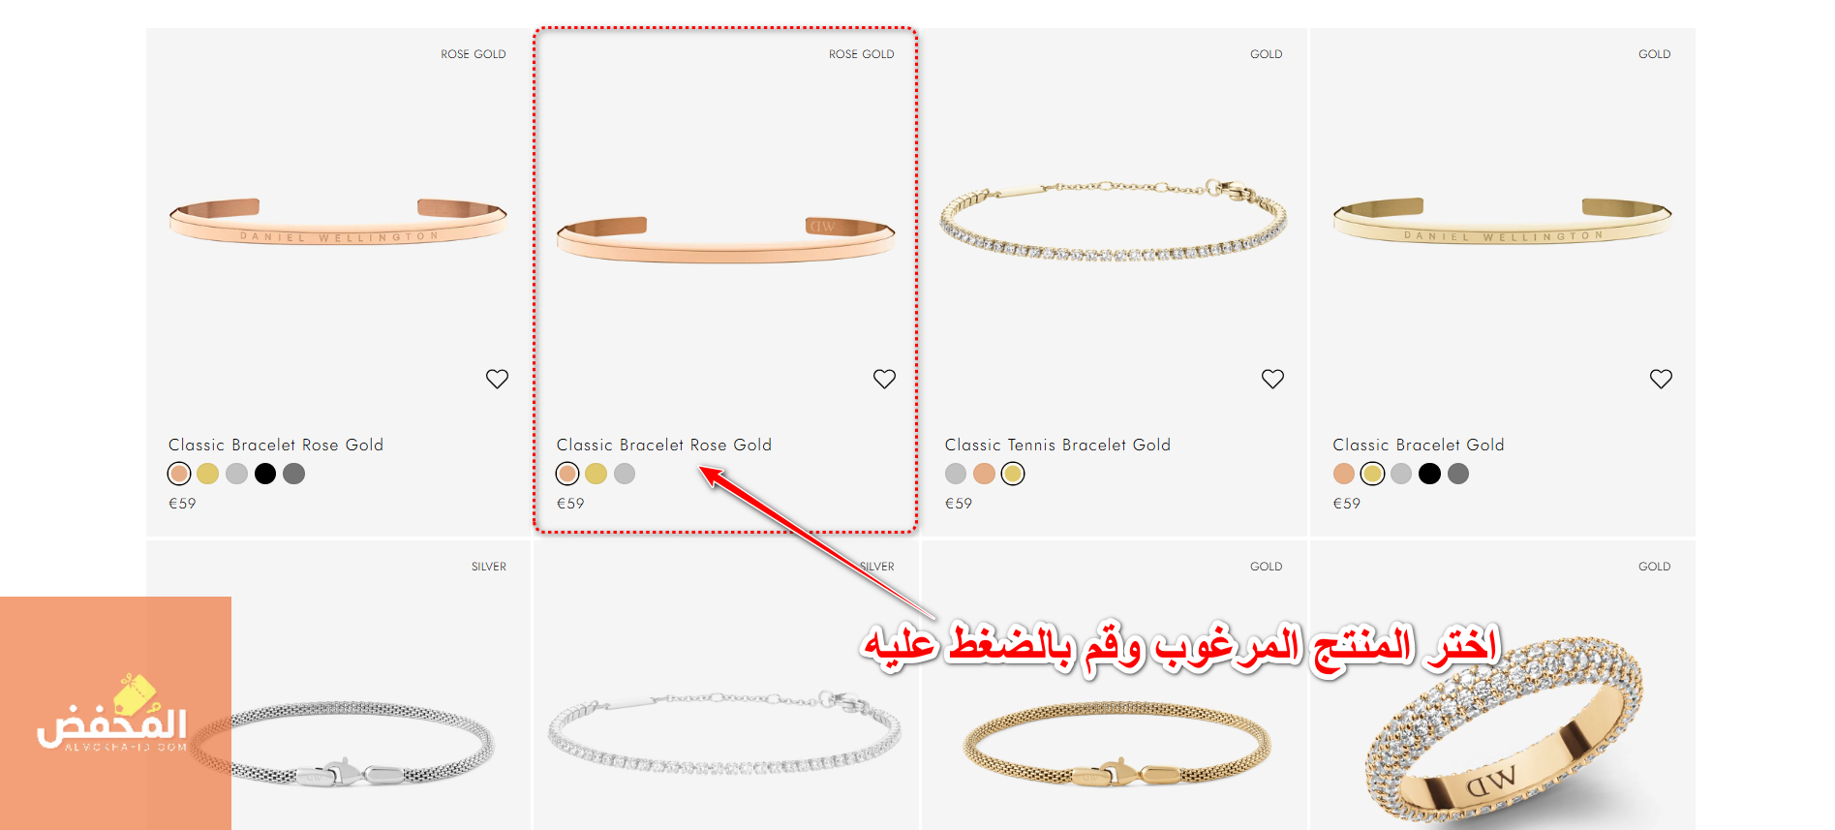The width and height of the screenshot is (1835, 830).
Task: Select rose gold swatch on Tennis Bracelet
Action: pyautogui.click(x=984, y=474)
